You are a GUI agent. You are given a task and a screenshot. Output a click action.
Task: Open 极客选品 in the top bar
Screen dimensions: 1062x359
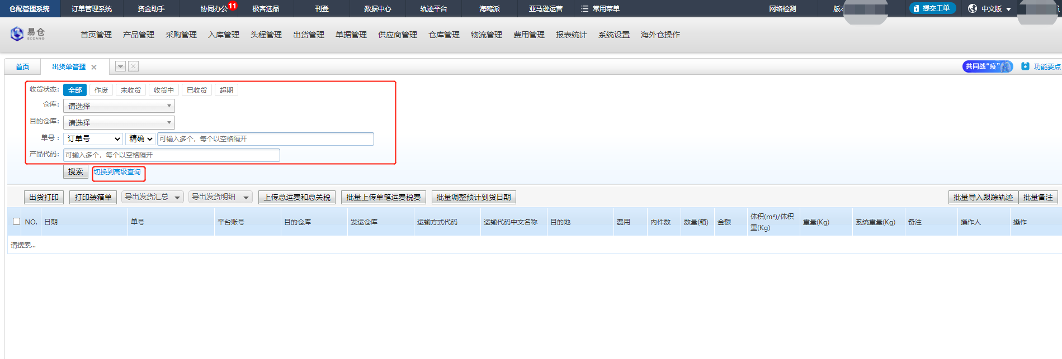click(266, 9)
